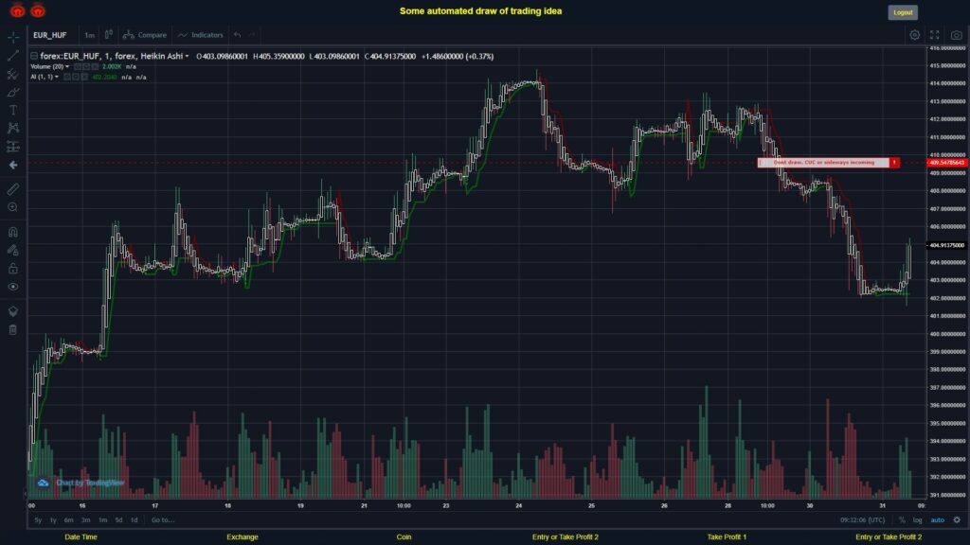Select the 6m date range
970x545 pixels.
pyautogui.click(x=68, y=520)
